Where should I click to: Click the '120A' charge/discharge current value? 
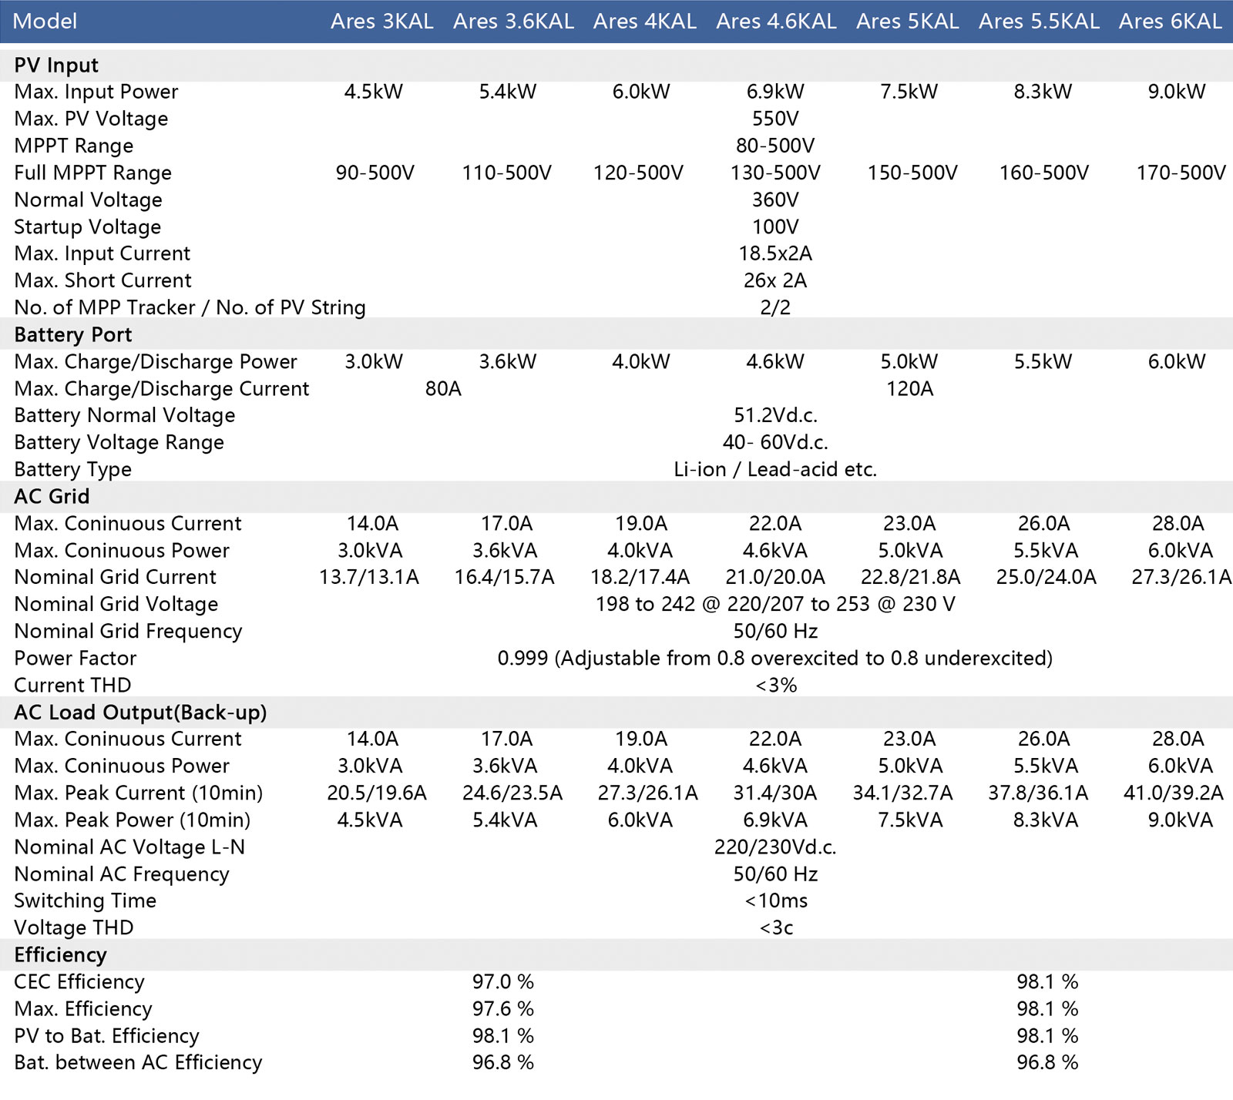tap(909, 388)
